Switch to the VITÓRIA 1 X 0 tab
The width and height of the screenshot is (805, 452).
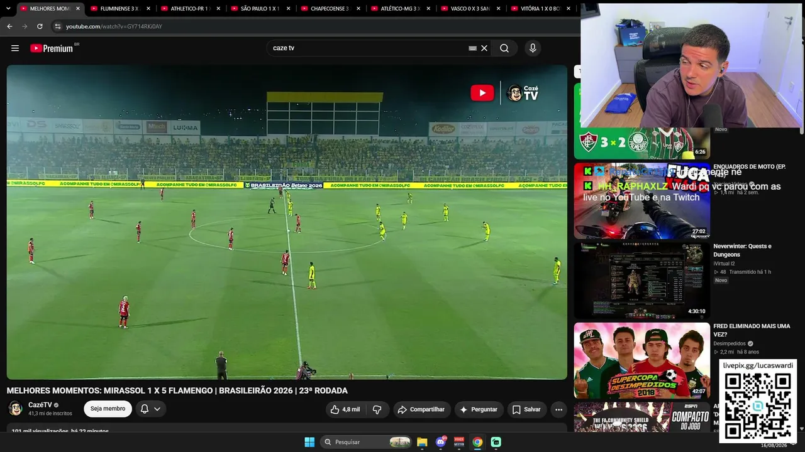pyautogui.click(x=540, y=9)
